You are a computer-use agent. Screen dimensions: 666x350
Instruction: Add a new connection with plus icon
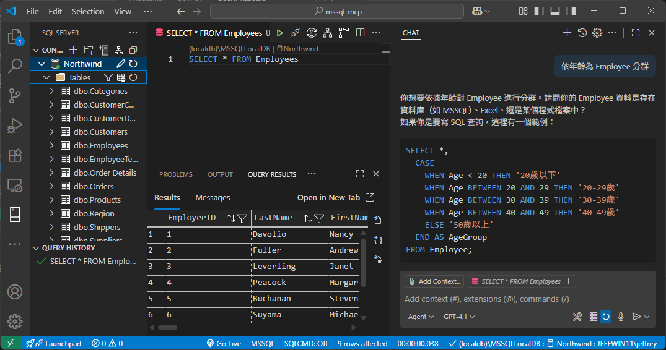pyautogui.click(x=73, y=50)
